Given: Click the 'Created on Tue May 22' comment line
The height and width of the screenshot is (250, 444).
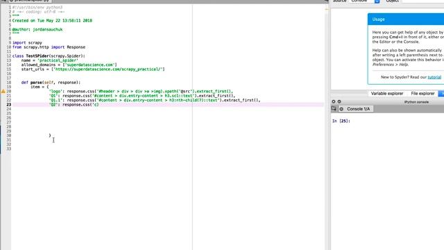Looking at the screenshot, I should pyautogui.click(x=52, y=21).
